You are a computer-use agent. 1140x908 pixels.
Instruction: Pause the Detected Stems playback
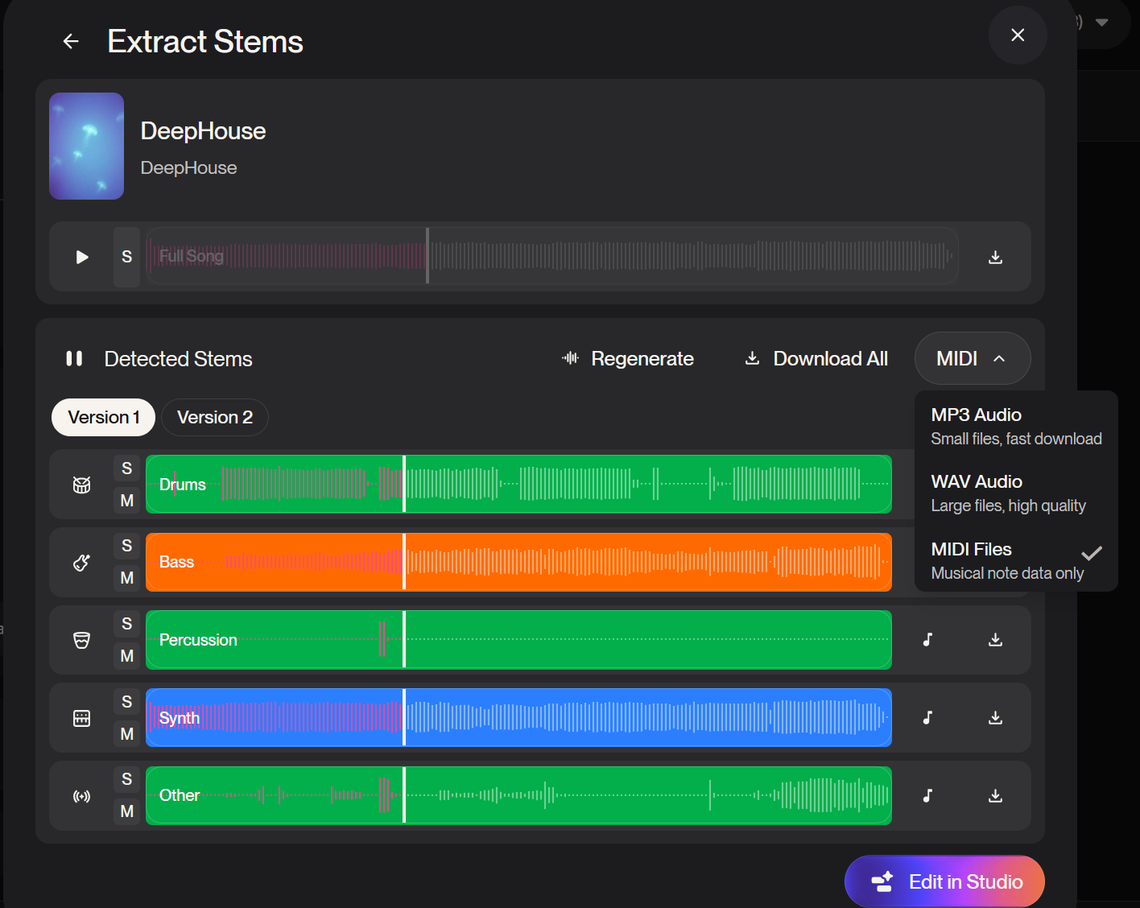click(x=74, y=358)
